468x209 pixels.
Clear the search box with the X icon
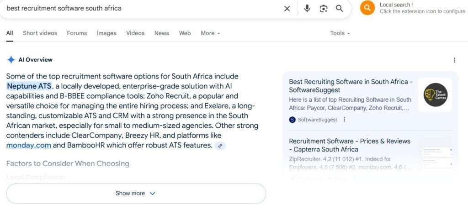click(287, 9)
